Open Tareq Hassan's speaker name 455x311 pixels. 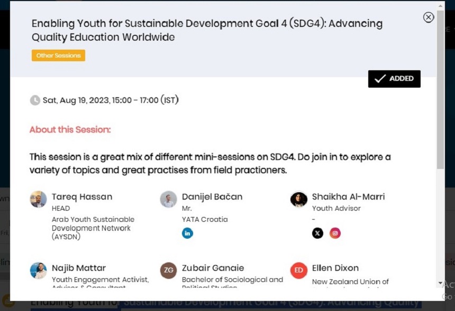(82, 197)
